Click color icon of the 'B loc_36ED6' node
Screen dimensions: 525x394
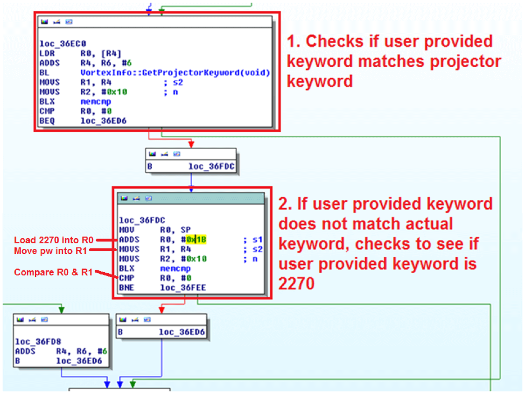point(123,320)
